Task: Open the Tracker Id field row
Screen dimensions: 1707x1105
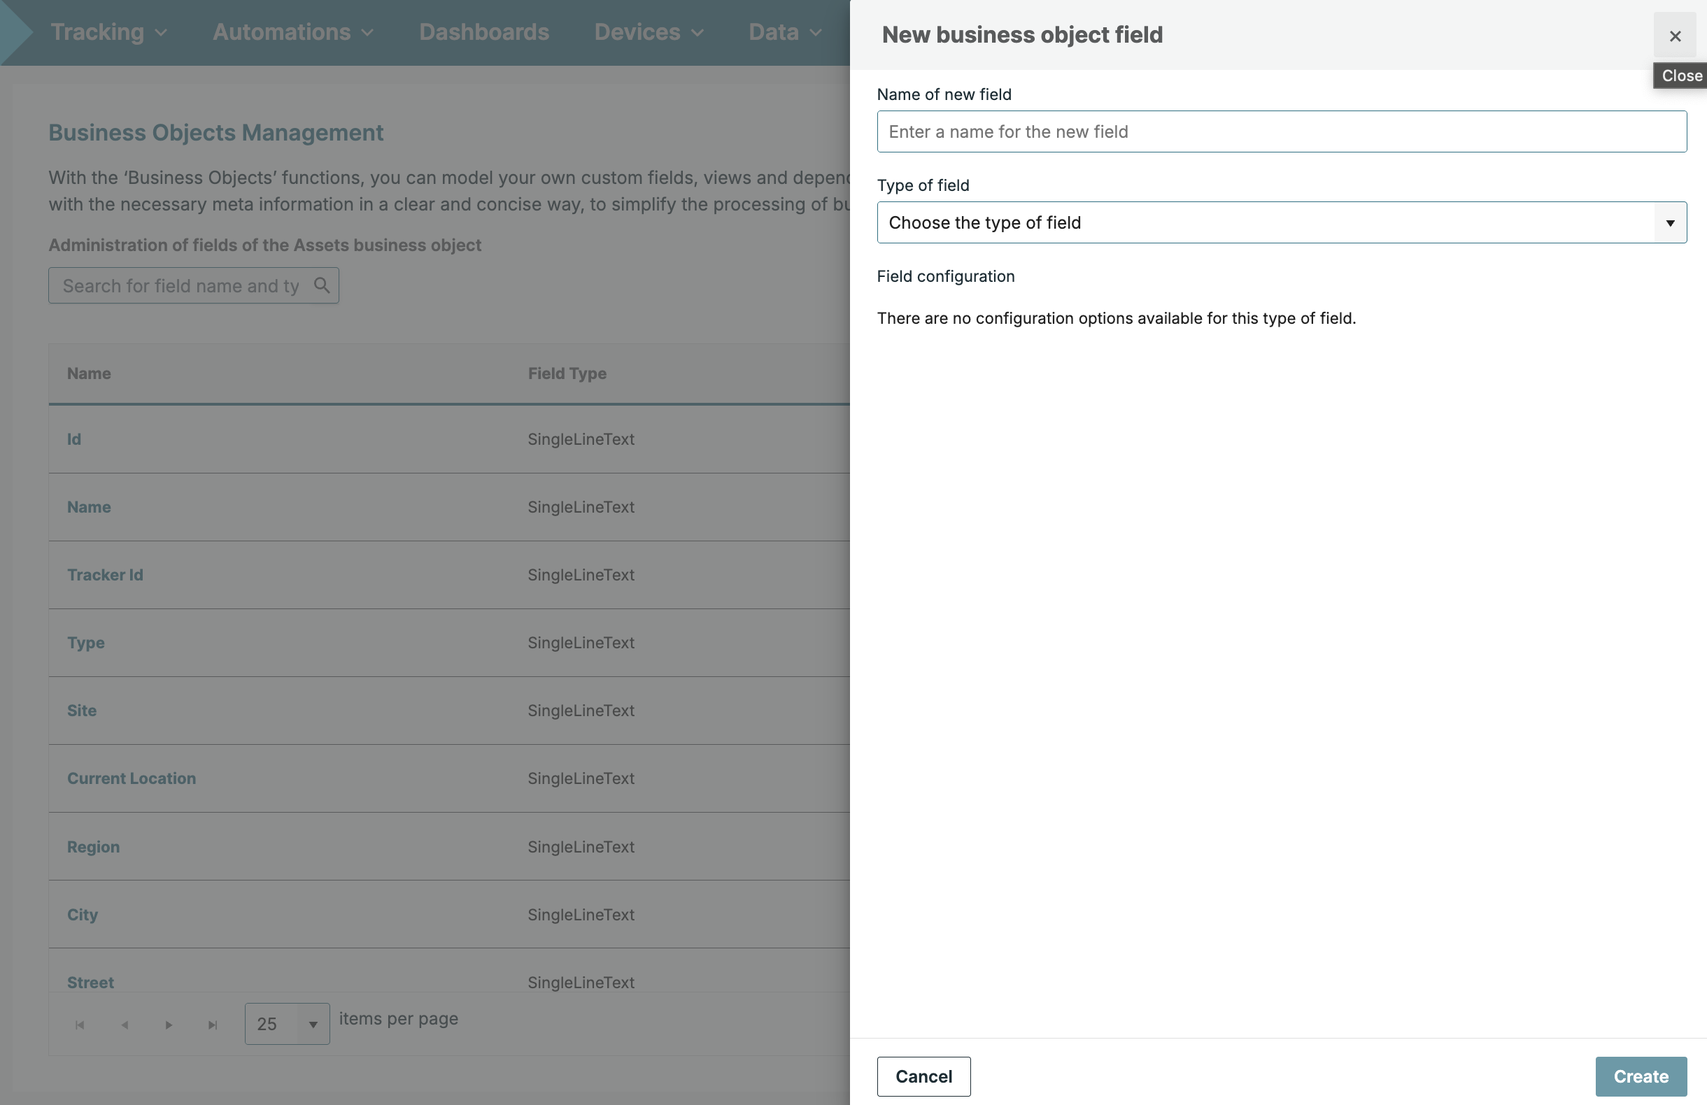Action: [x=106, y=575]
